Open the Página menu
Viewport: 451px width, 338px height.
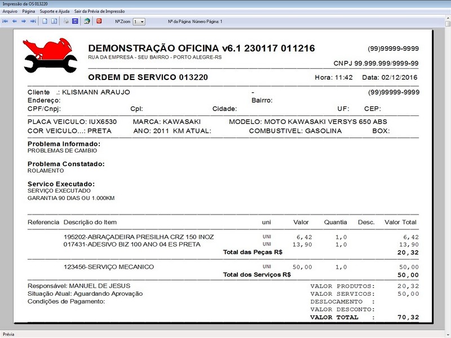(28, 10)
